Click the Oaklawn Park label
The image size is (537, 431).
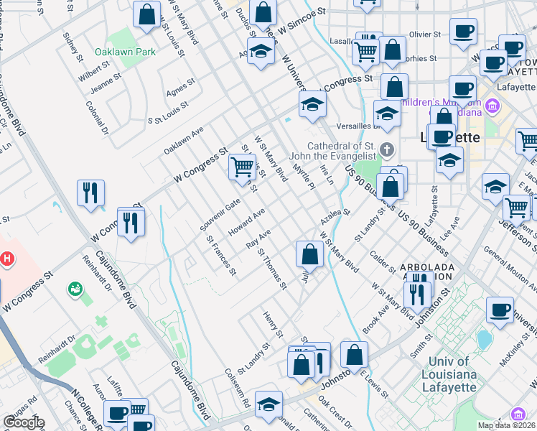tap(125, 52)
